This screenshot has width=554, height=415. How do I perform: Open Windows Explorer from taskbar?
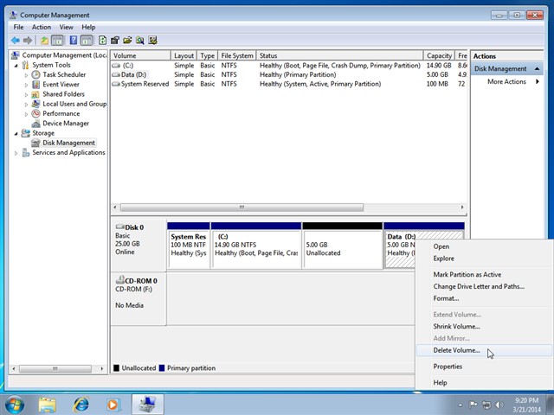[x=48, y=405]
